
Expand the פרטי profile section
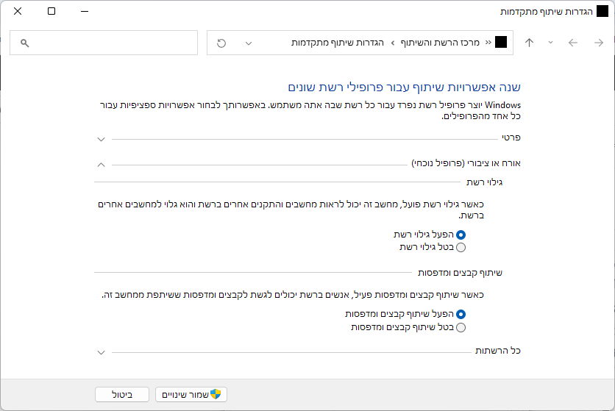(x=102, y=138)
